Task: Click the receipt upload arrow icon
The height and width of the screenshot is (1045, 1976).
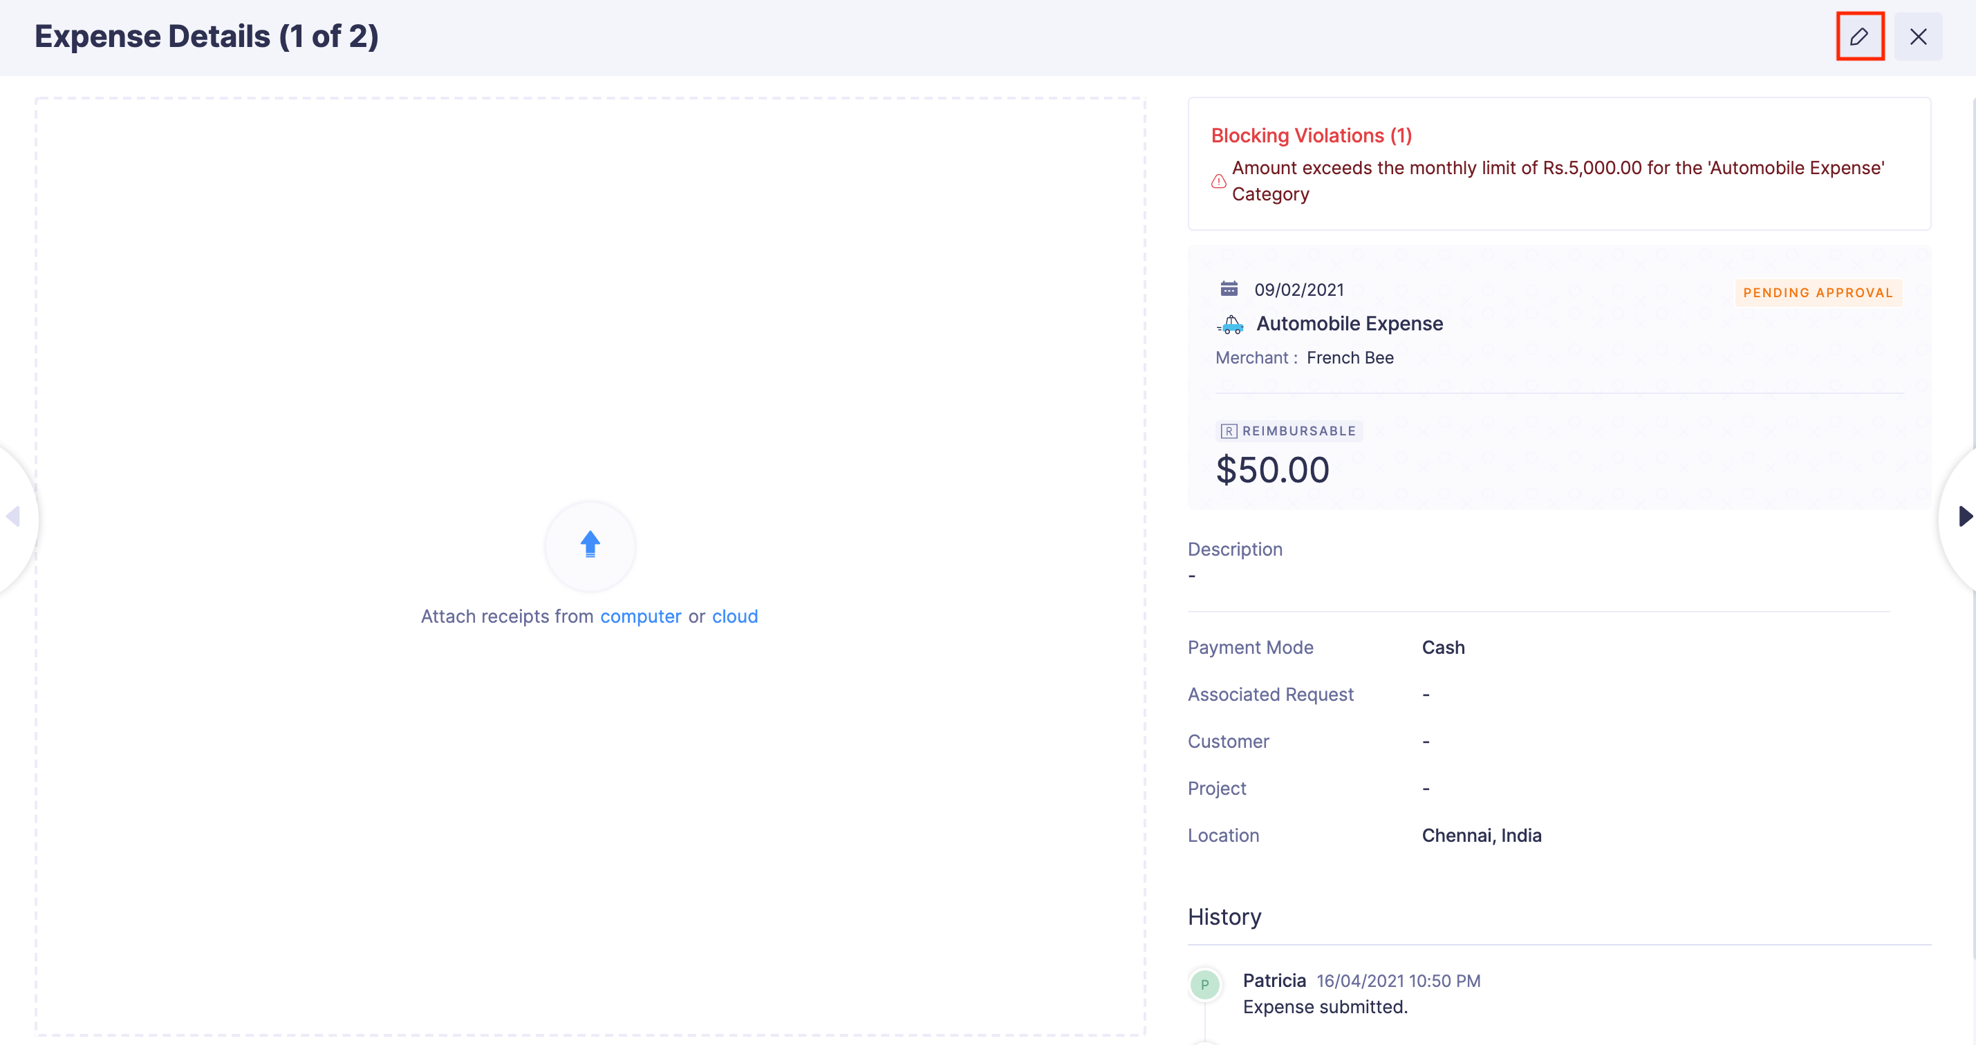Action: [x=590, y=545]
